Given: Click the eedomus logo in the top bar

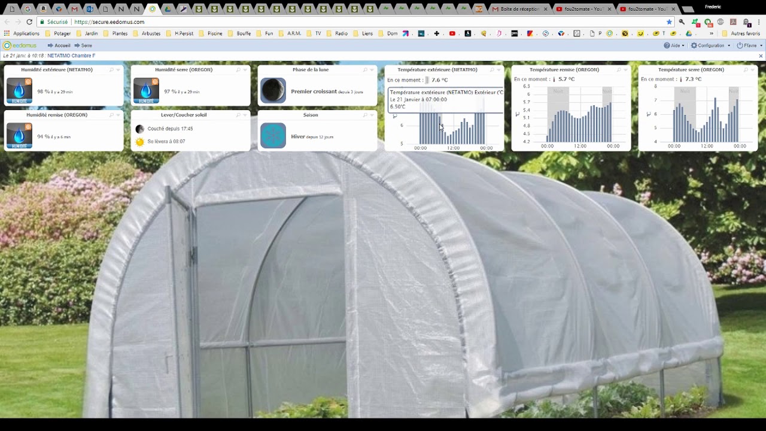Looking at the screenshot, I should pyautogui.click(x=20, y=45).
